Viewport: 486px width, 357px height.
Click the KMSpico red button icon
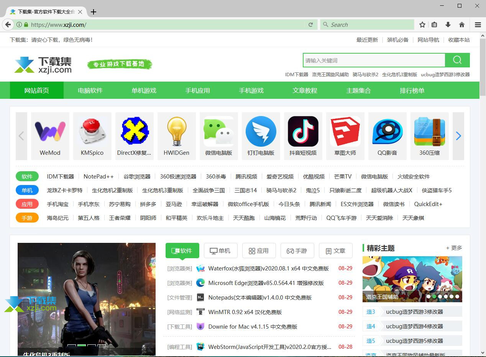(x=92, y=132)
